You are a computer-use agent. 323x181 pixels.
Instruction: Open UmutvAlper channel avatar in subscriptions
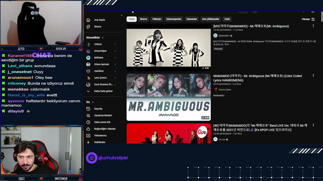pyautogui.click(x=88, y=51)
